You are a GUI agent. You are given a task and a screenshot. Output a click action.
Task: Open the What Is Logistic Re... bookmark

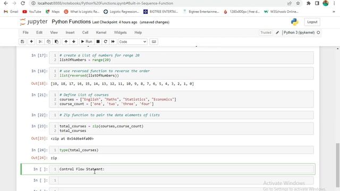click(82, 12)
